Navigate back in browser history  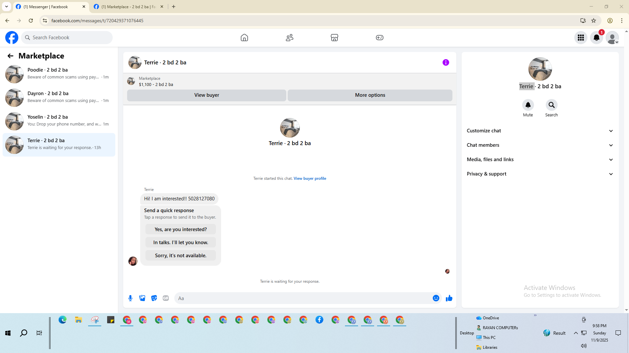(x=7, y=21)
